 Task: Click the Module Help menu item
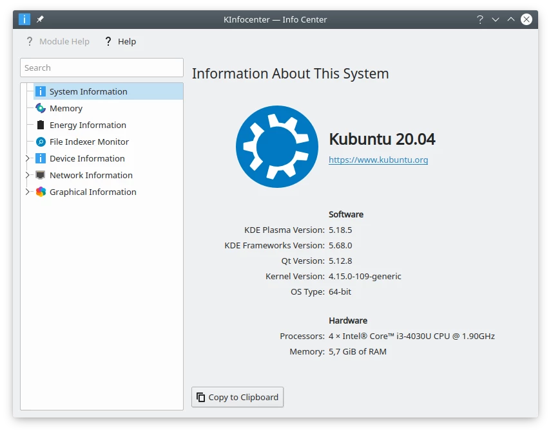(x=57, y=41)
